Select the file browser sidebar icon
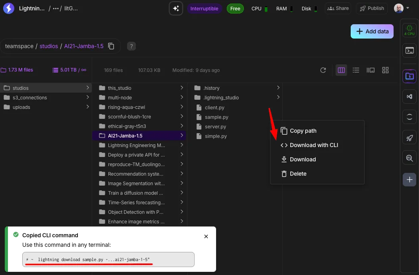The width and height of the screenshot is (419, 275). pos(409,76)
